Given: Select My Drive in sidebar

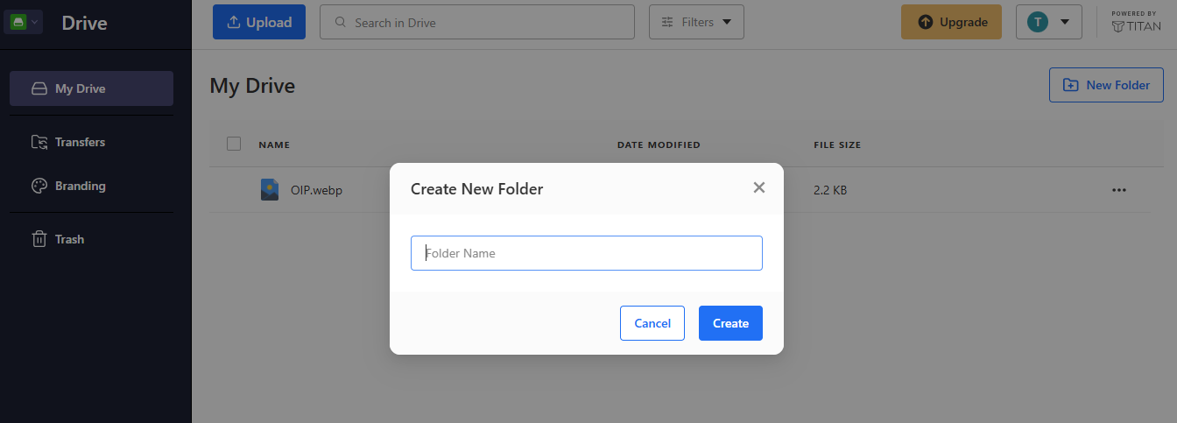Looking at the screenshot, I should (x=91, y=88).
